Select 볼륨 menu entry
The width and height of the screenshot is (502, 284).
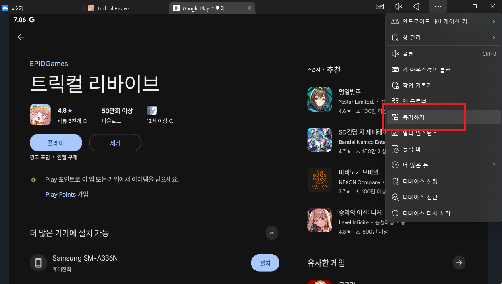click(444, 54)
